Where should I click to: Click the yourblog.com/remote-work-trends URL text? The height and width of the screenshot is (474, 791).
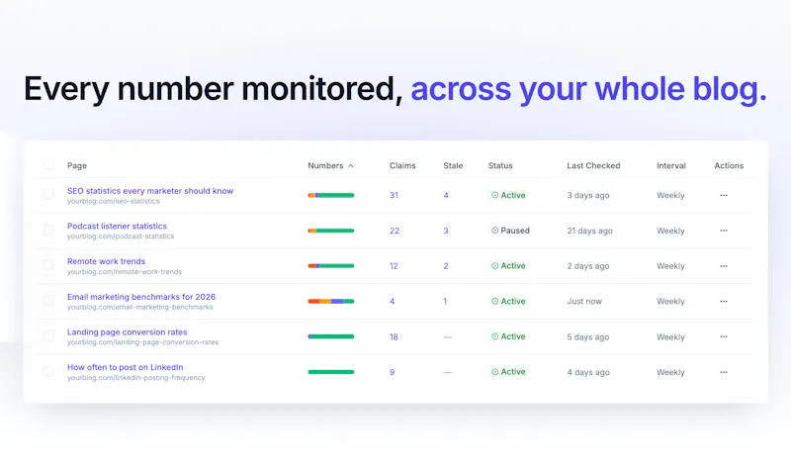(x=125, y=271)
